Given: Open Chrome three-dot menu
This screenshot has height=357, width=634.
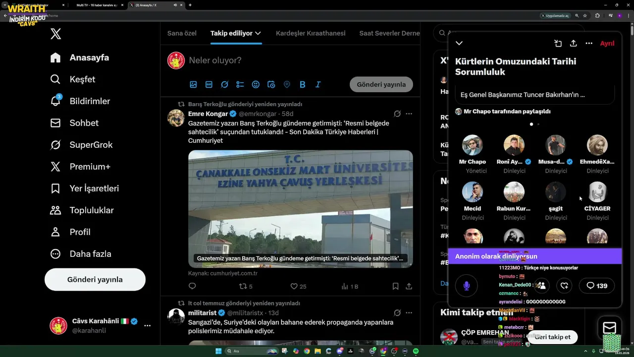Looking at the screenshot, I should [x=628, y=16].
